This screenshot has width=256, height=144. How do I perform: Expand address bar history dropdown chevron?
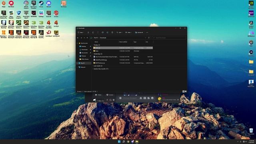(x=146, y=38)
